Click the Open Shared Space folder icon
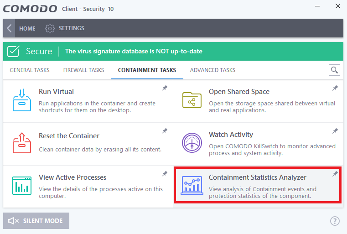The height and width of the screenshot is (234, 347). click(192, 100)
